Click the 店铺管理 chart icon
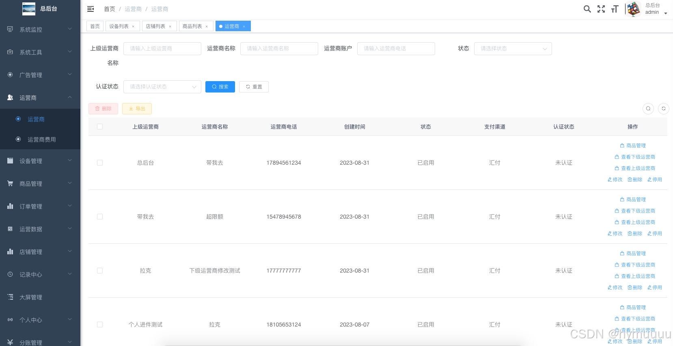This screenshot has width=673, height=346. coord(10,251)
